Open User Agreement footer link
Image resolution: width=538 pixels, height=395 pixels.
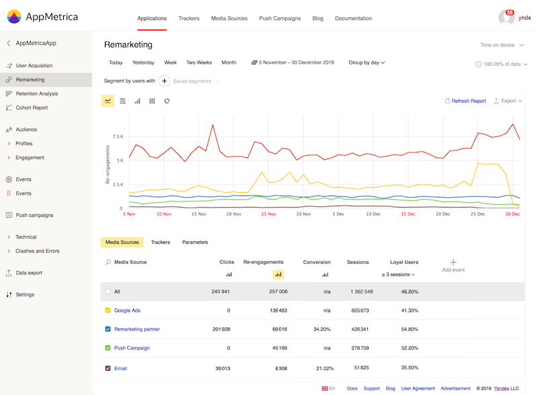[418, 388]
